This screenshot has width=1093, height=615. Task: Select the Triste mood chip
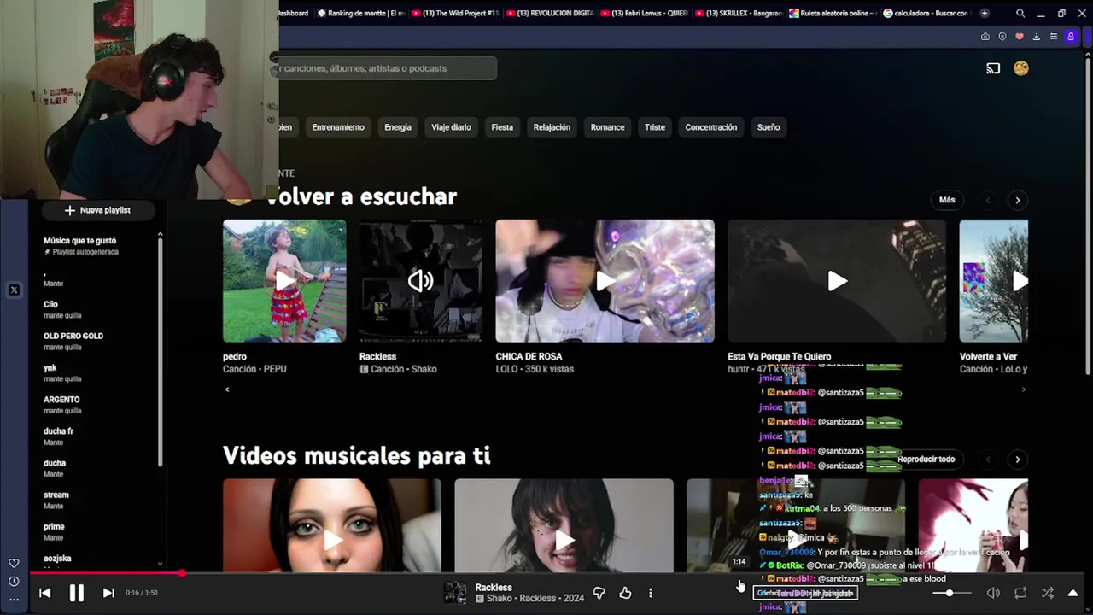pyautogui.click(x=655, y=127)
